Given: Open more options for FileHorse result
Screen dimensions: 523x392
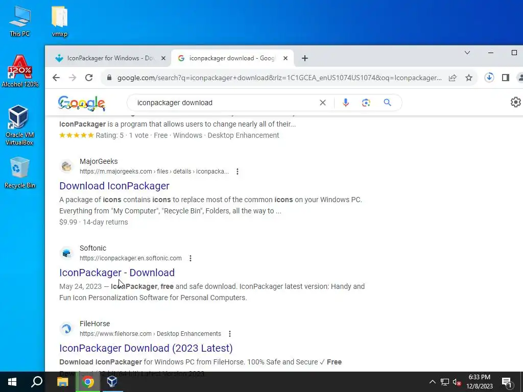Looking at the screenshot, I should [229, 334].
